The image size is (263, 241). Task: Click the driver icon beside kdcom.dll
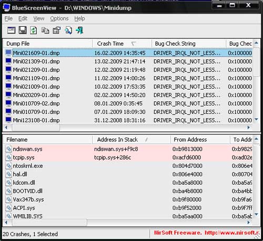pyautogui.click(x=8, y=182)
